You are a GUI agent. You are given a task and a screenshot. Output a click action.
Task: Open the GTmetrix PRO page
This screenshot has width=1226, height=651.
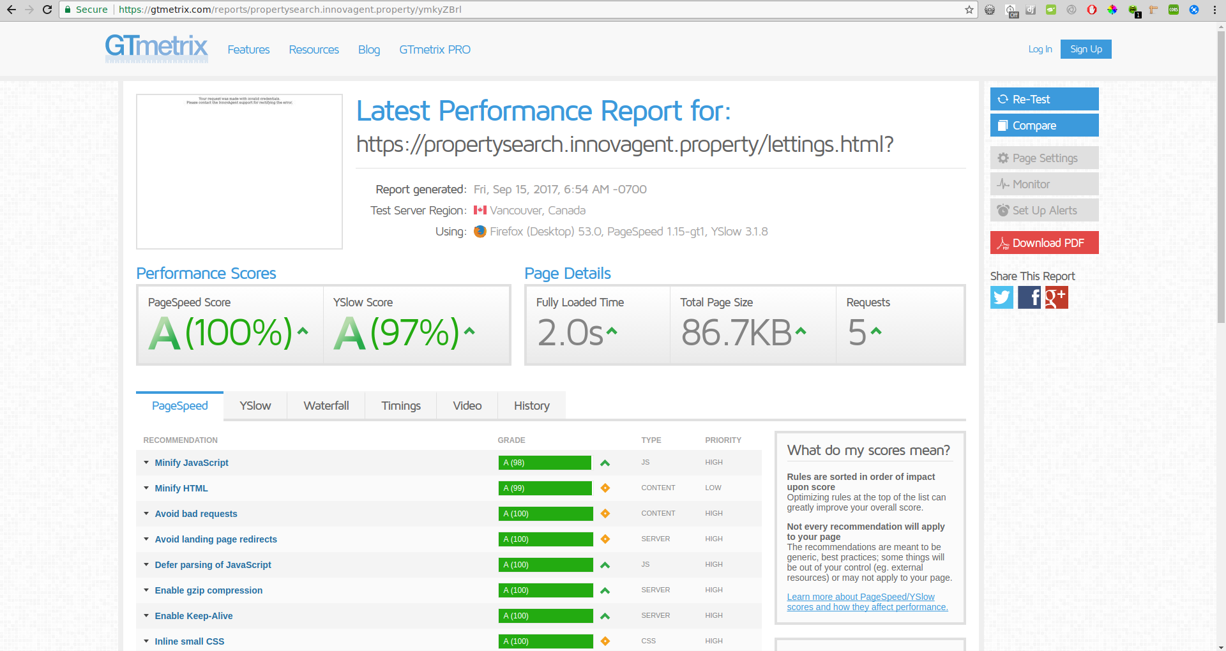pos(435,50)
